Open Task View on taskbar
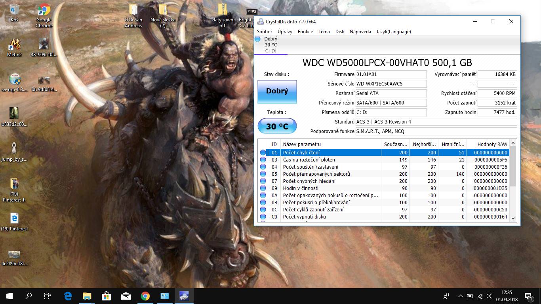Screen dimensions: 541x304 coord(48,296)
